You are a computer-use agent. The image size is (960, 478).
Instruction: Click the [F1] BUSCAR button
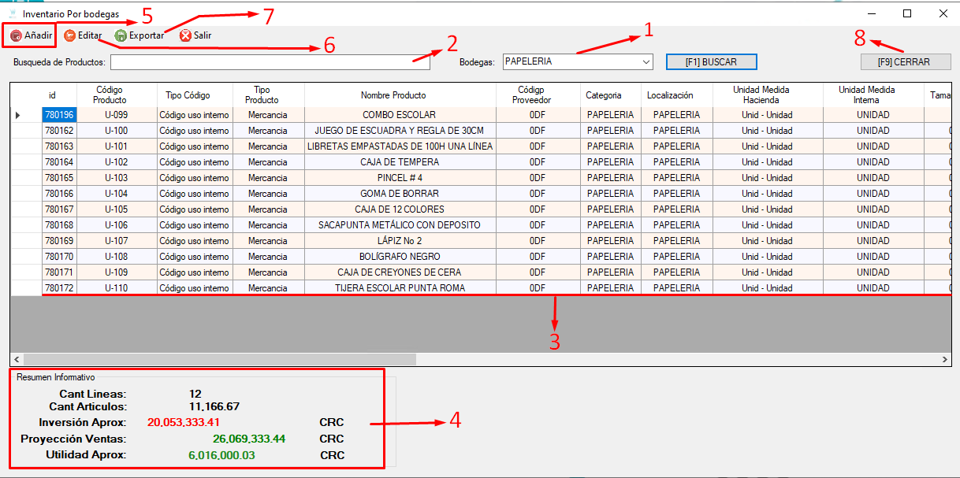712,61
